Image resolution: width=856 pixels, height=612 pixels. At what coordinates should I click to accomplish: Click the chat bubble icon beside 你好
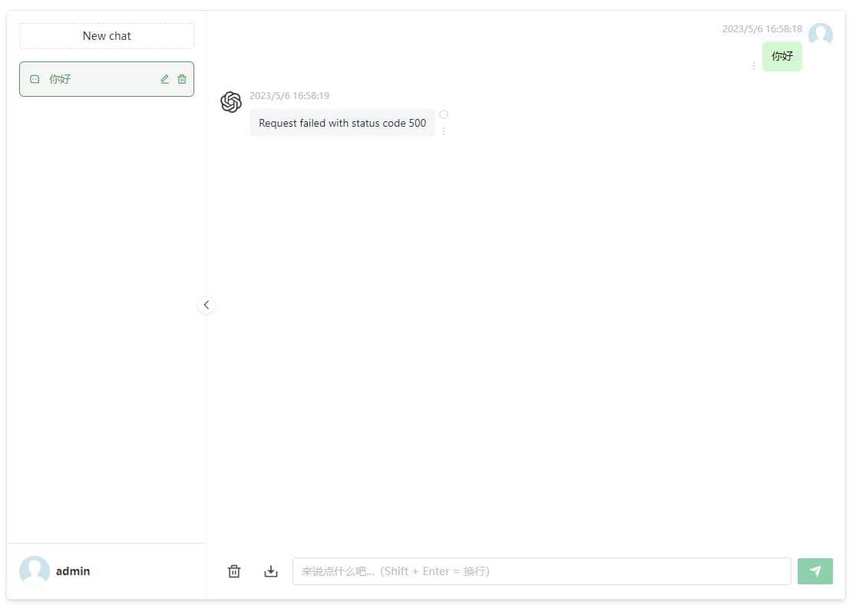click(x=35, y=79)
